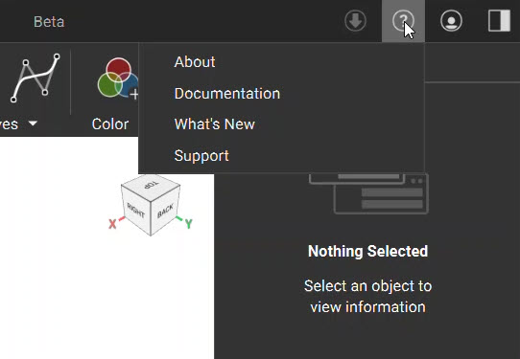Select What's New menu entry
520x359 pixels.
click(x=215, y=124)
